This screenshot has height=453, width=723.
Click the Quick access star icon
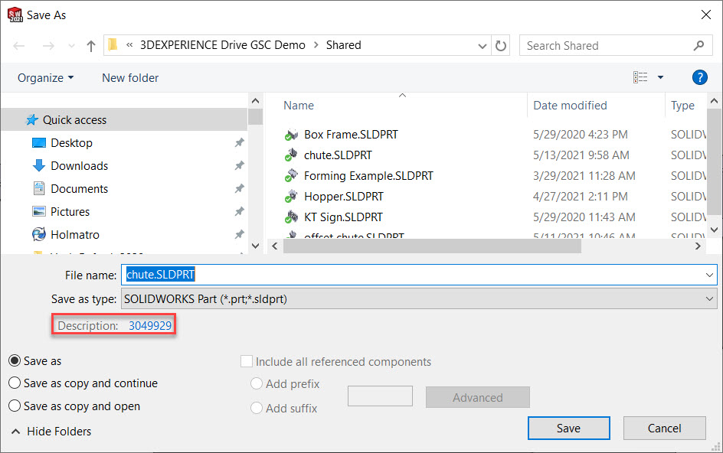click(x=32, y=120)
